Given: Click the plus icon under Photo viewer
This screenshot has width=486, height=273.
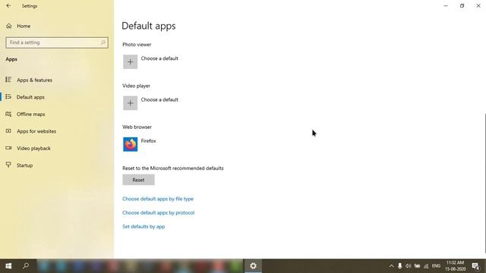Looking at the screenshot, I should [130, 61].
